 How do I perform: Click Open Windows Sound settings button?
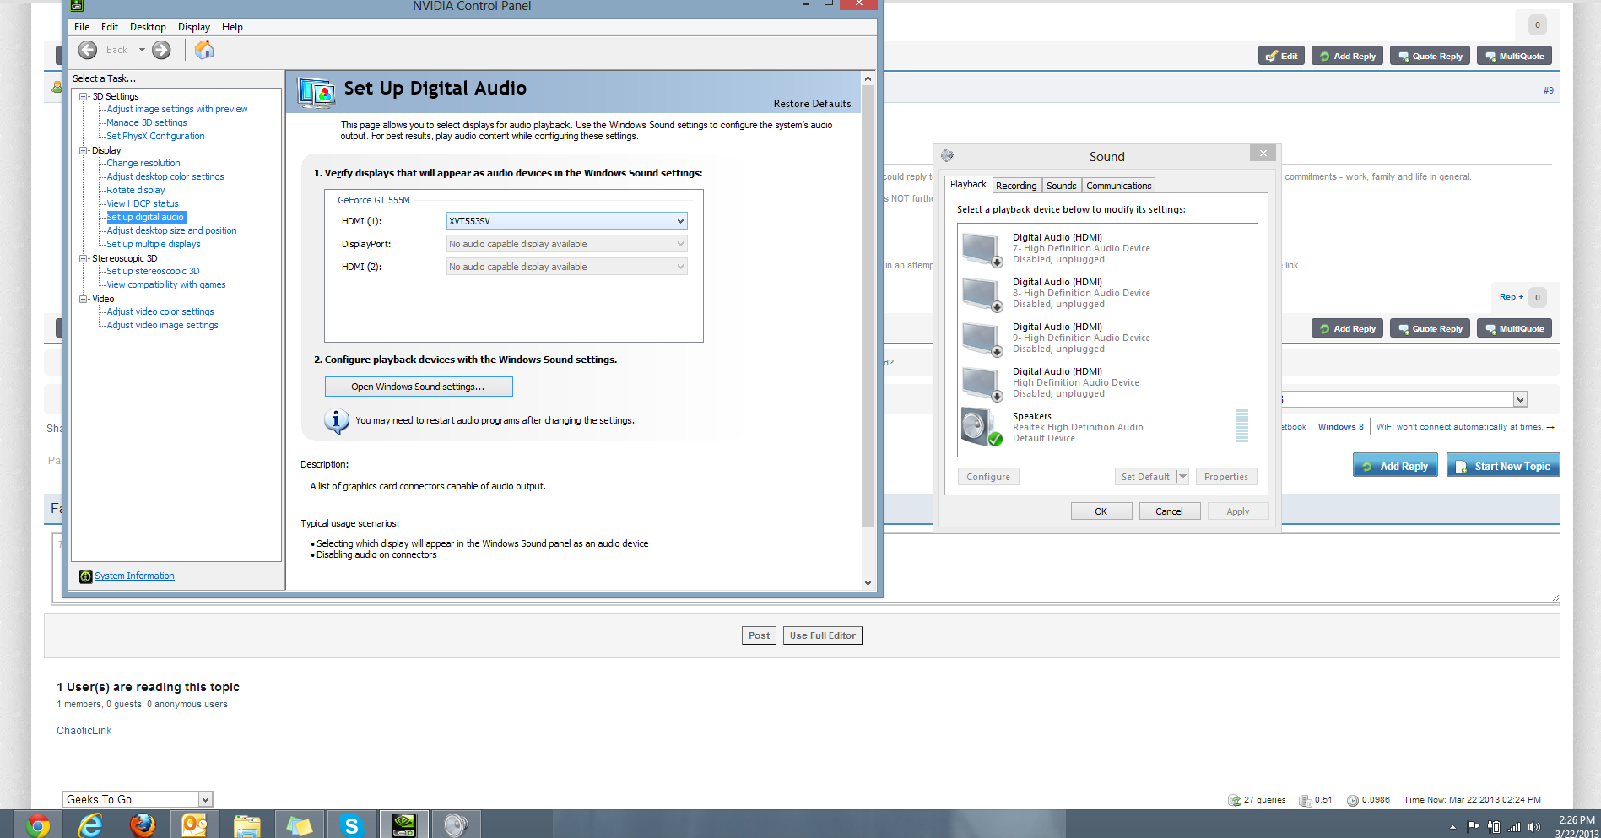(419, 387)
